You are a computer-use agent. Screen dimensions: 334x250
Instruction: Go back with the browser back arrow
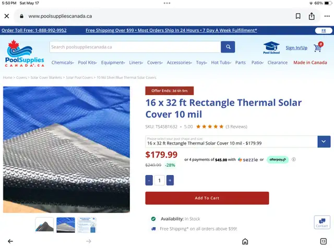coord(10,241)
